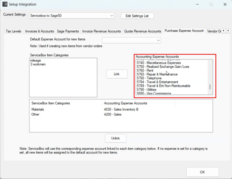Screen dimensions: 232x179
Task: Click the Unlink button
Action: click(116, 138)
